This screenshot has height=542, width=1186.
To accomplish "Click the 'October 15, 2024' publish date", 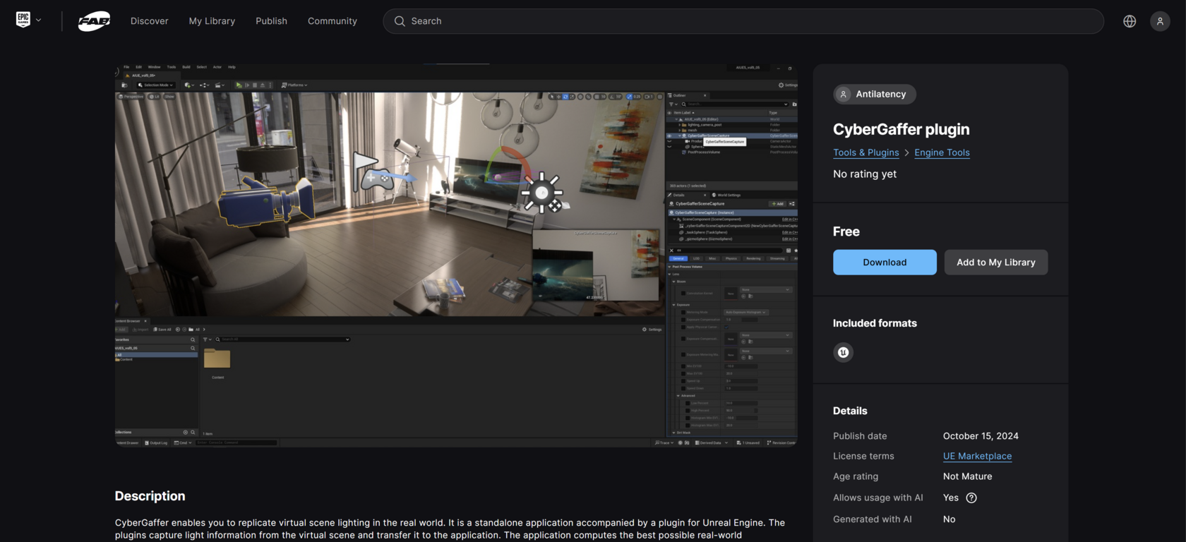I will coord(981,436).
